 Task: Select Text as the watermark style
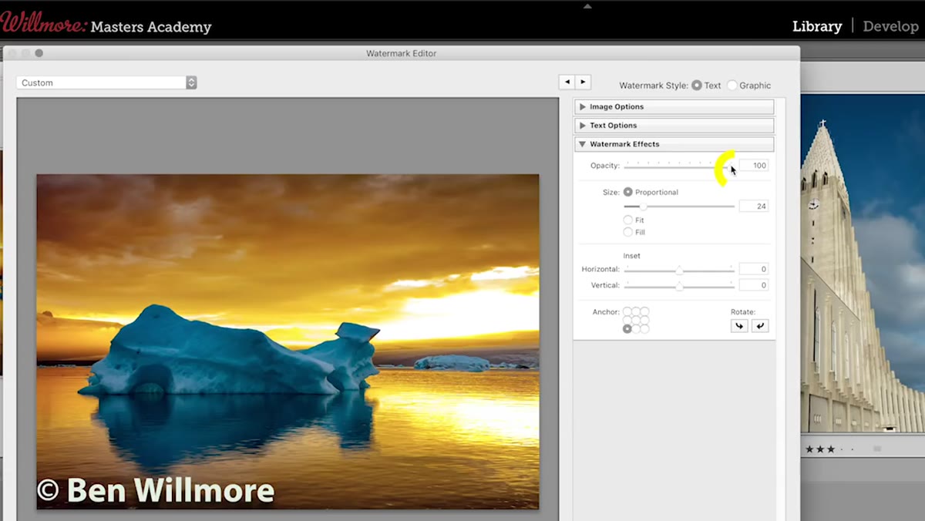(x=697, y=86)
